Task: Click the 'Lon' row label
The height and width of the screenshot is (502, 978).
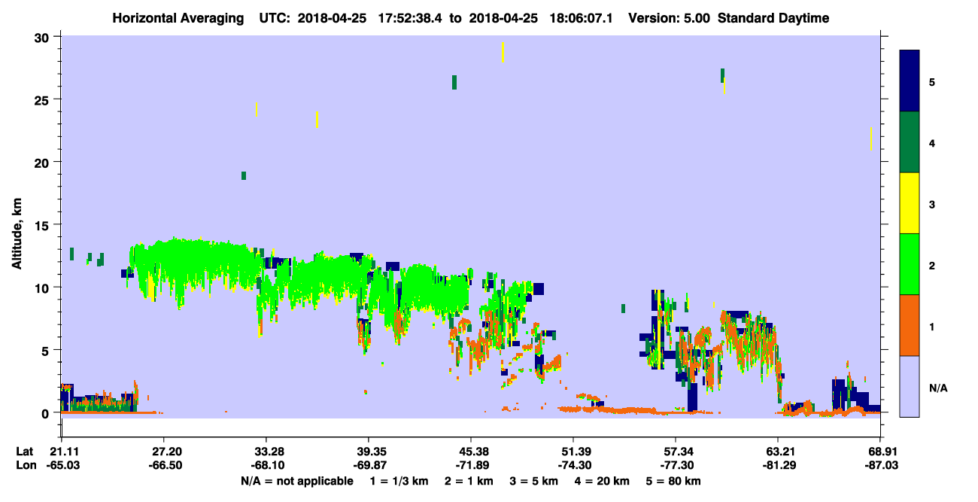Action: 26,466
